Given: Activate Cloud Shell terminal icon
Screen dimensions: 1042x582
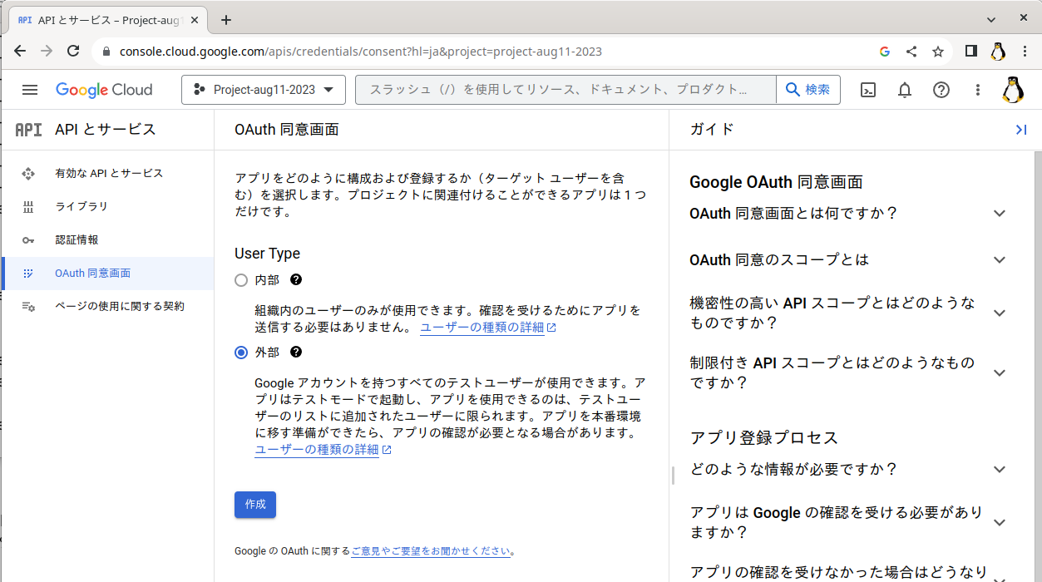Looking at the screenshot, I should [868, 90].
